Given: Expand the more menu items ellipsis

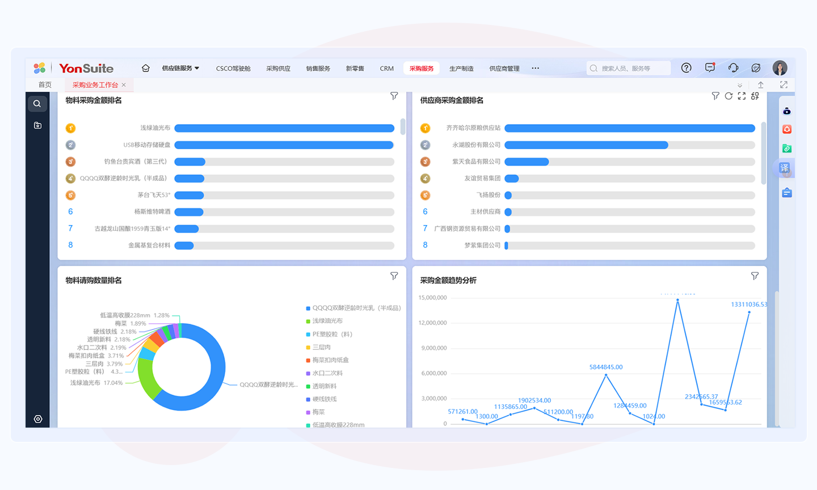Looking at the screenshot, I should [535, 68].
